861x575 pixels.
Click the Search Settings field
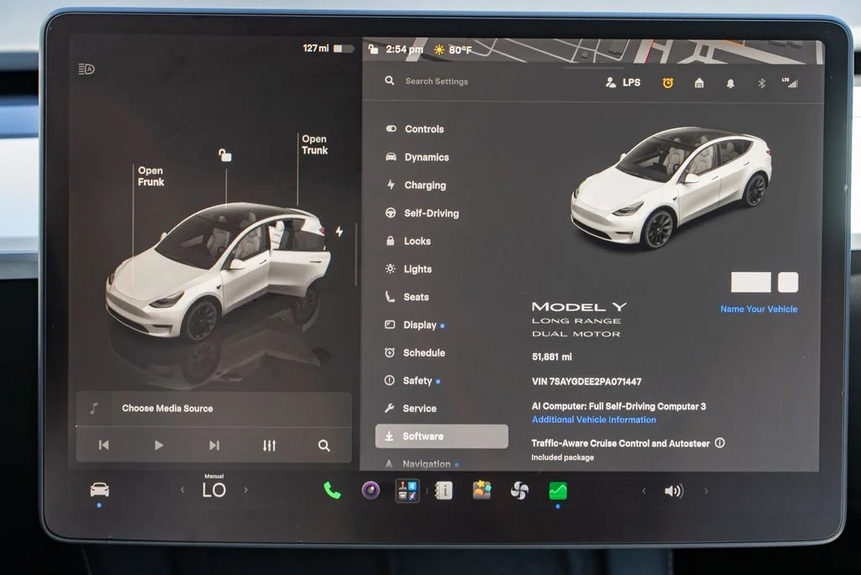point(436,82)
